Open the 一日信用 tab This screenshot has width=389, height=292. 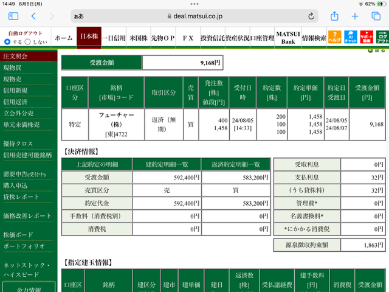[x=114, y=38]
